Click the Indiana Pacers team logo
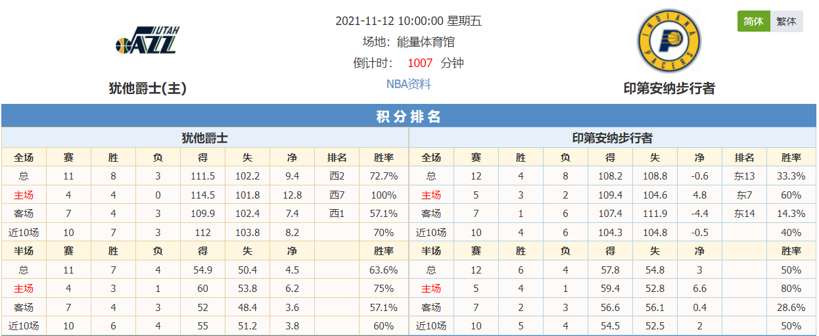The height and width of the screenshot is (336, 819). point(669,41)
